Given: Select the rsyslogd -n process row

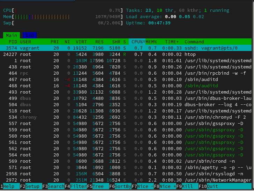Looking at the screenshot, I should pos(126,174).
